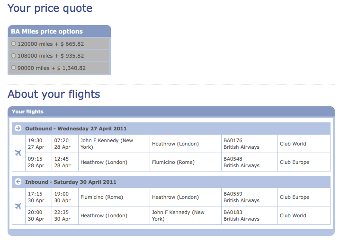Click the Outbound Wednesday 27 April 2011 header

pos(171,129)
